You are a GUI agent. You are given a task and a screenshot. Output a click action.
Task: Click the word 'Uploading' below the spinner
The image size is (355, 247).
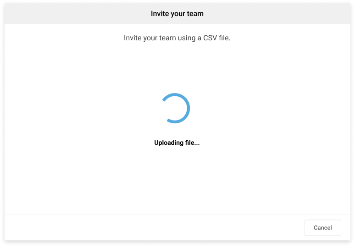point(169,143)
